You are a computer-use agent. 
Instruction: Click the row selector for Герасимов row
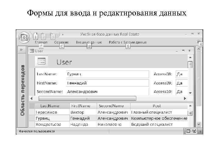coord(32,112)
